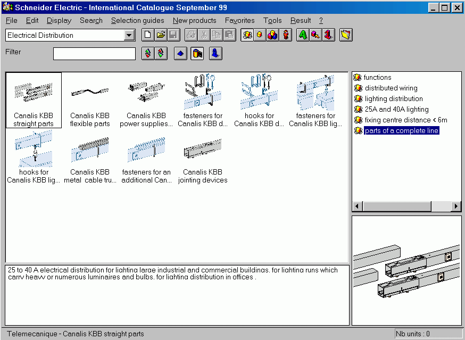Select Canalis KBB straight parts thumbnail
This screenshot has height=340, width=465.
tap(34, 100)
